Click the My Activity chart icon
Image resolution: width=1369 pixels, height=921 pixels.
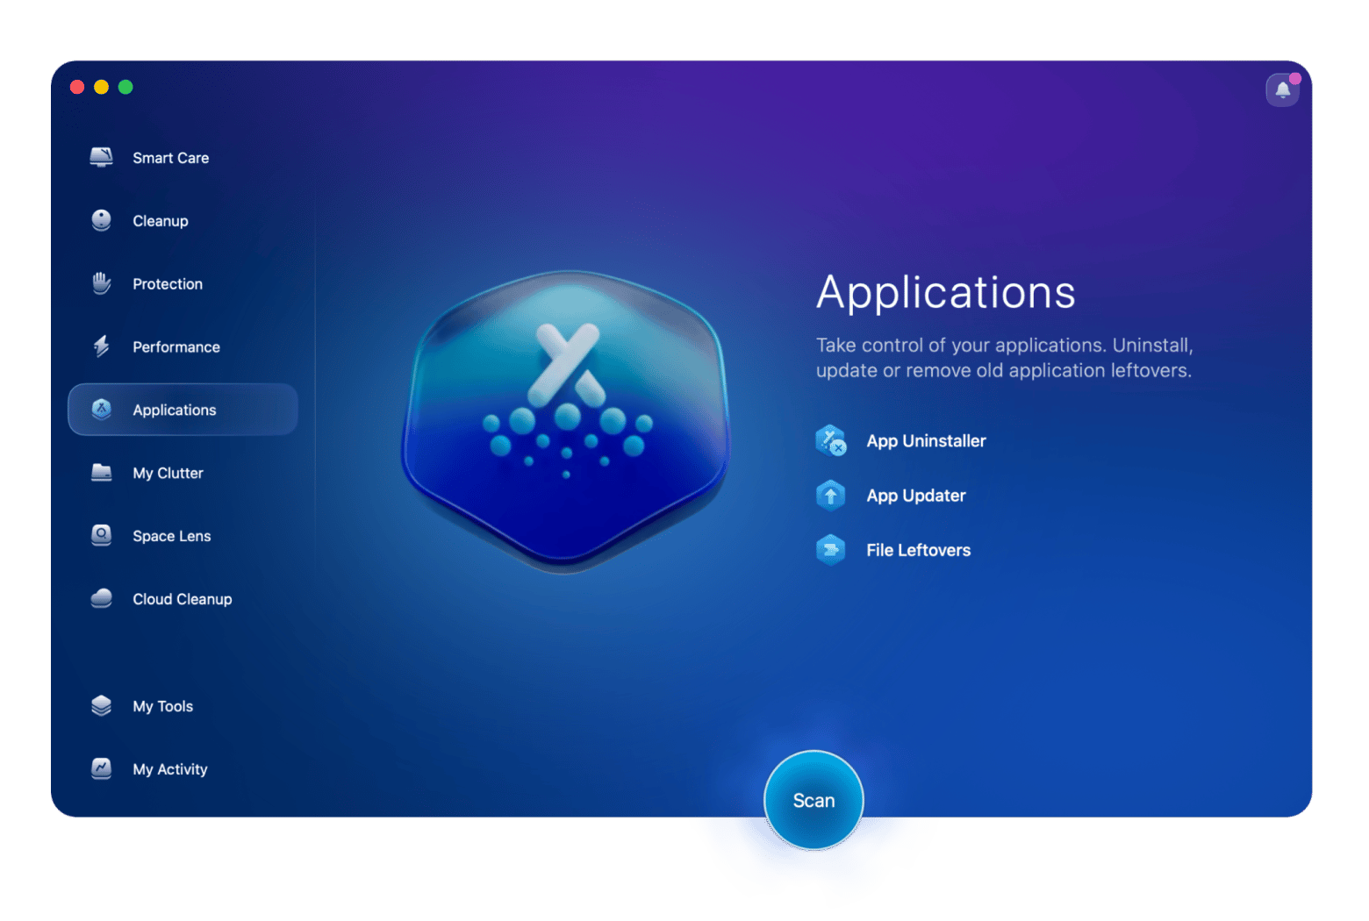click(x=102, y=769)
